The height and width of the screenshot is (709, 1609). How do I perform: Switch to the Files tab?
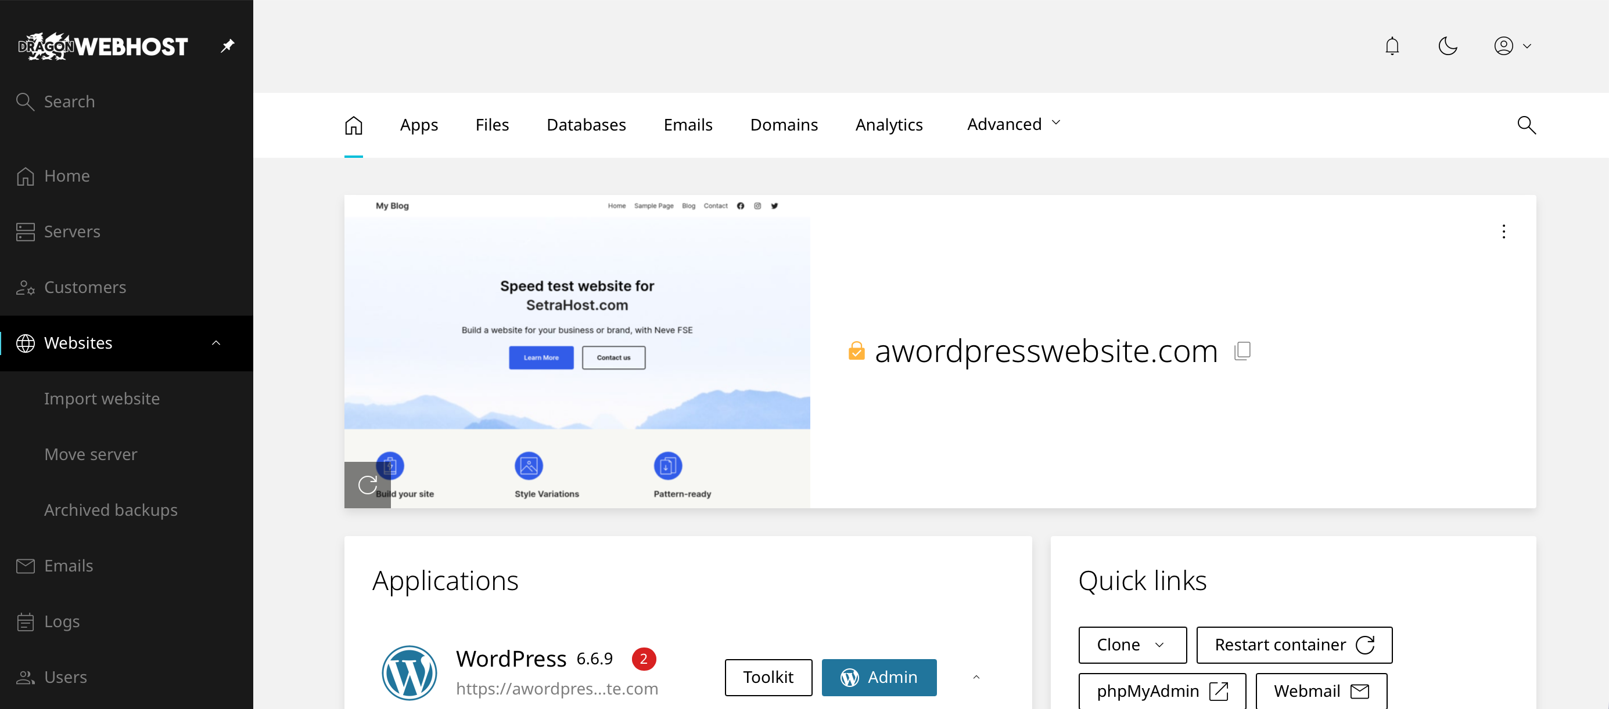491,125
